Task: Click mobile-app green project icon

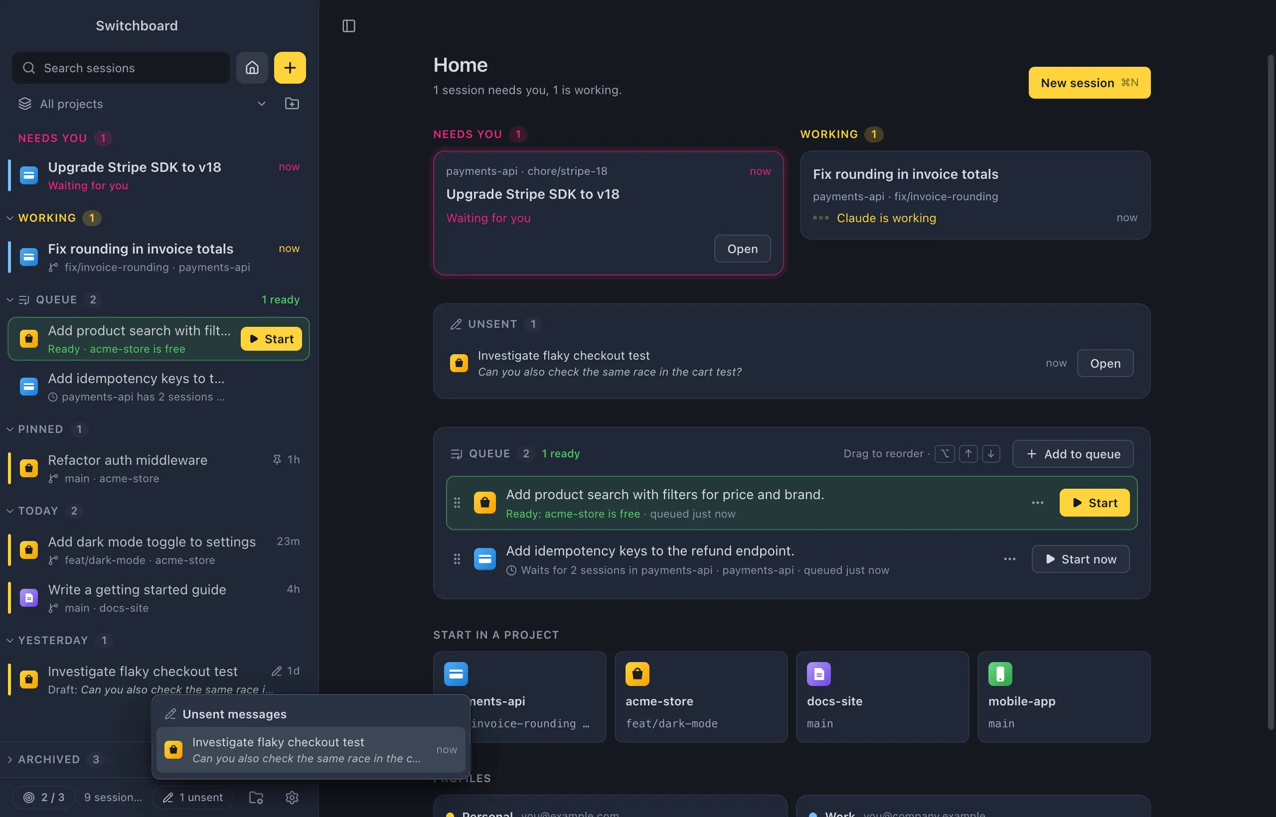Action: pos(1000,674)
